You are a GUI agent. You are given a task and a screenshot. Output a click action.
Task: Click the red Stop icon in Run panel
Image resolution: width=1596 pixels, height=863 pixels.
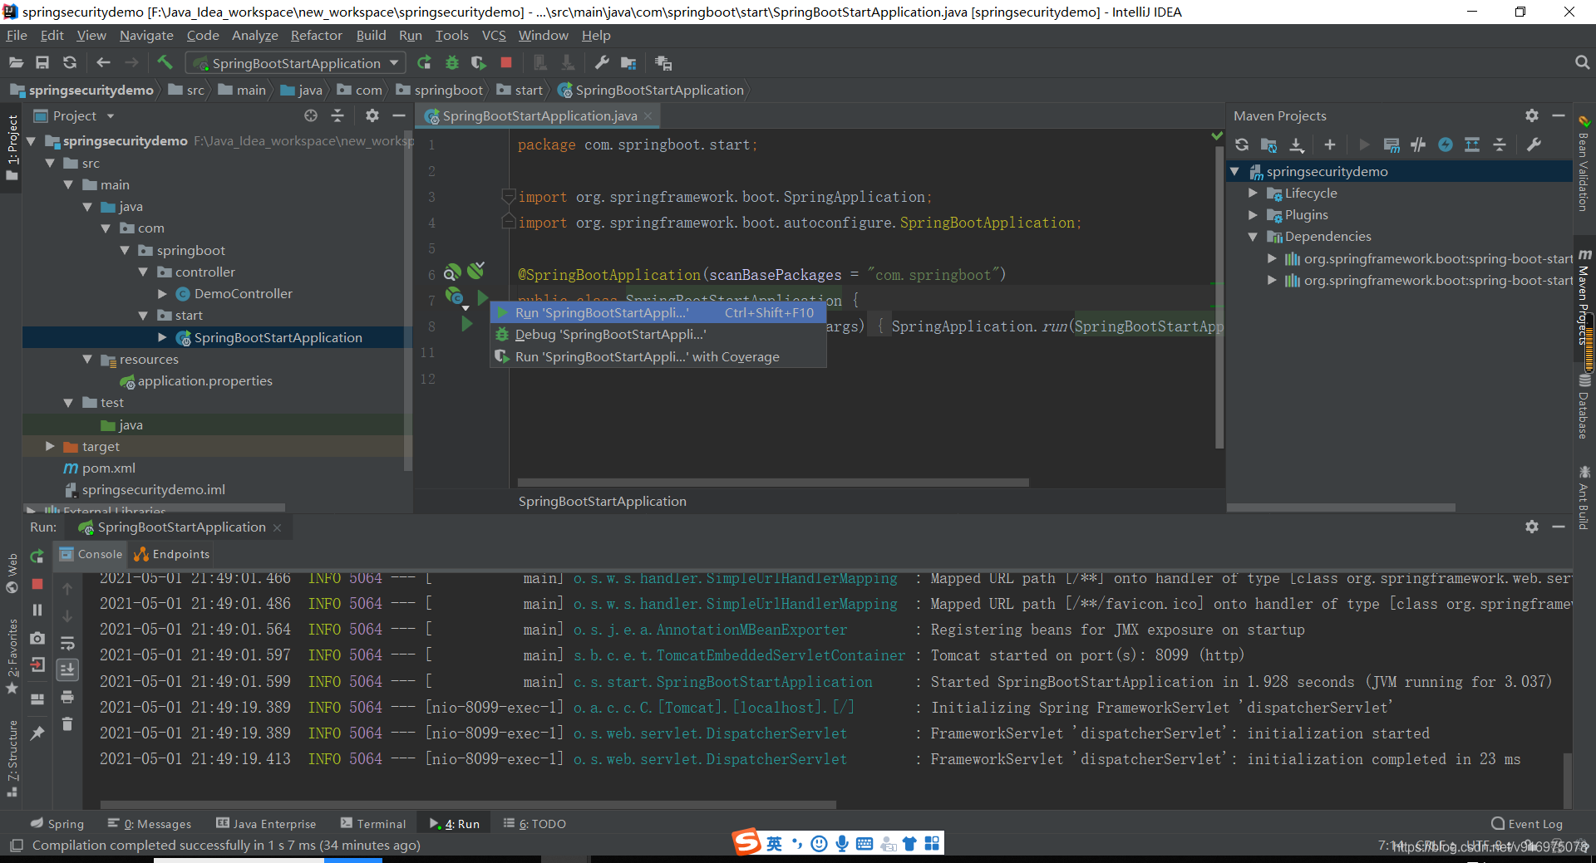(37, 584)
